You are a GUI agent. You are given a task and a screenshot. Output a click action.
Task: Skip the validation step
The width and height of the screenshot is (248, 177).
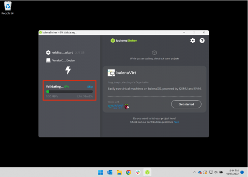point(90,87)
